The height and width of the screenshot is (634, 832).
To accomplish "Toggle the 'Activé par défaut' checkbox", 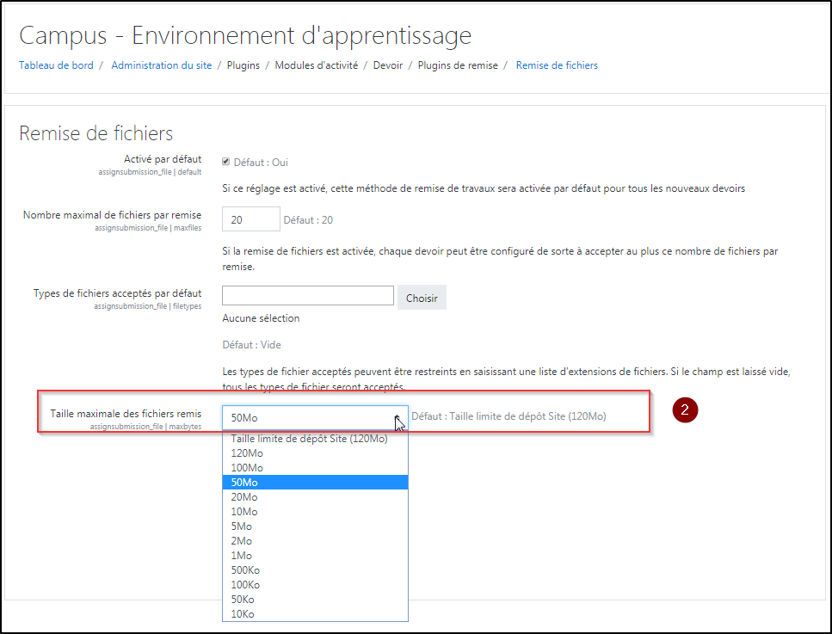I will [226, 162].
